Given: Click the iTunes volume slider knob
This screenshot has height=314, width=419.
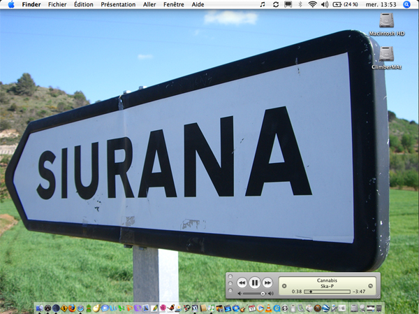Looking at the screenshot, I should tap(263, 294).
